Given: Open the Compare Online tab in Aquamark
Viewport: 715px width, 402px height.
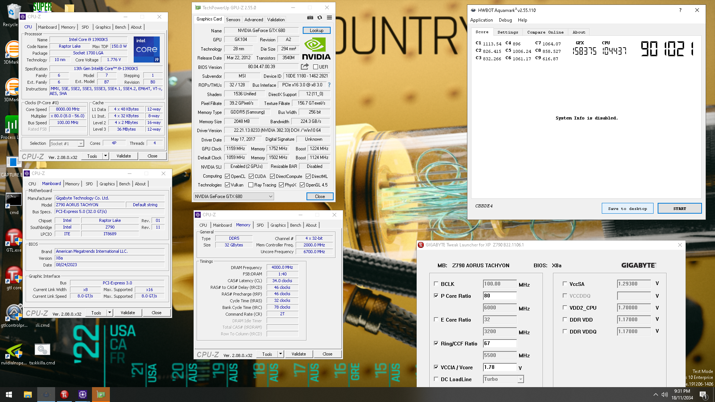Looking at the screenshot, I should tap(545, 32).
